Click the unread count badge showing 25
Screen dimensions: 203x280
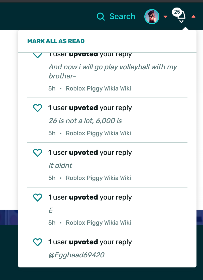click(177, 12)
